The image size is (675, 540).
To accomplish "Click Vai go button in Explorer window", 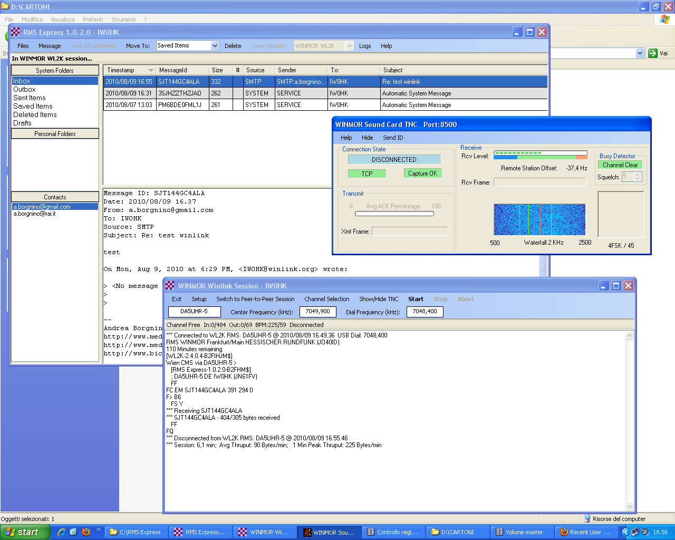I will (659, 53).
